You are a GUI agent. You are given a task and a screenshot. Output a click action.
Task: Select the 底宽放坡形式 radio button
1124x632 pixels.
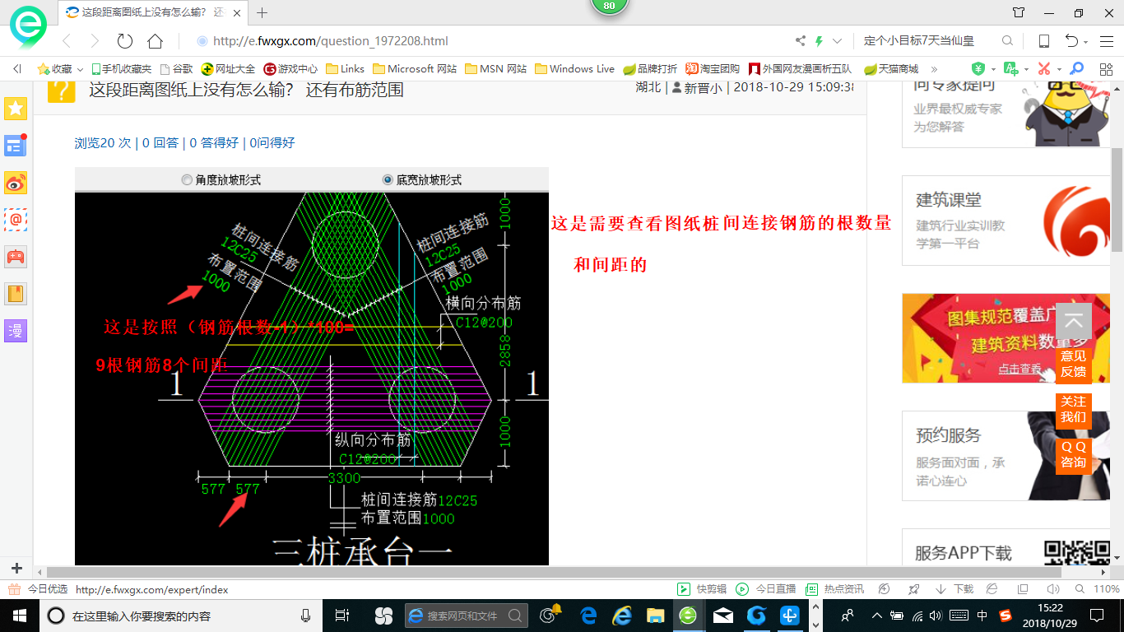tap(388, 179)
